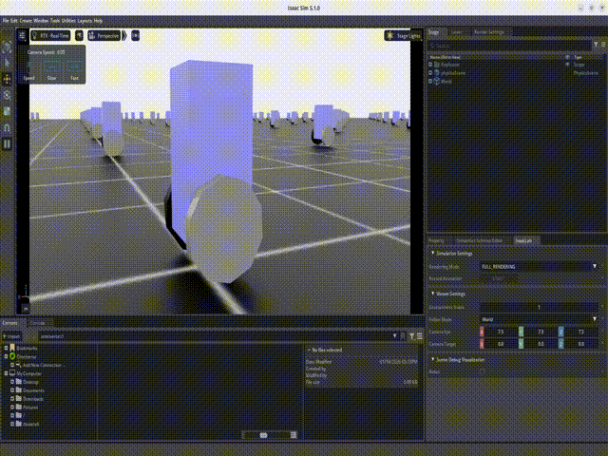The height and width of the screenshot is (456, 608).
Task: Pause simulation with the pause button
Action: [x=8, y=143]
